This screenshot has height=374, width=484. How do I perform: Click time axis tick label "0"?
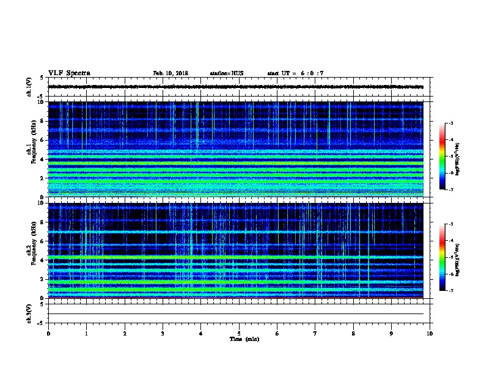(48, 334)
